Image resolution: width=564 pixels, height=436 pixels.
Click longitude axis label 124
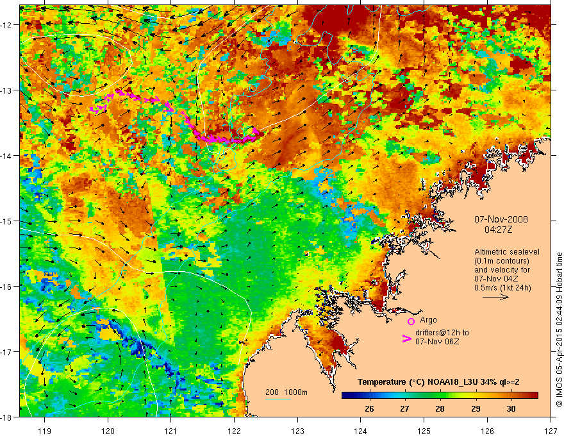click(x=361, y=431)
